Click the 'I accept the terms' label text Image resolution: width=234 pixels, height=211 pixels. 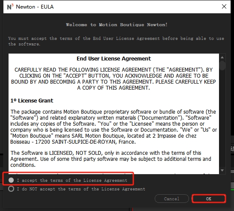coord(72,181)
